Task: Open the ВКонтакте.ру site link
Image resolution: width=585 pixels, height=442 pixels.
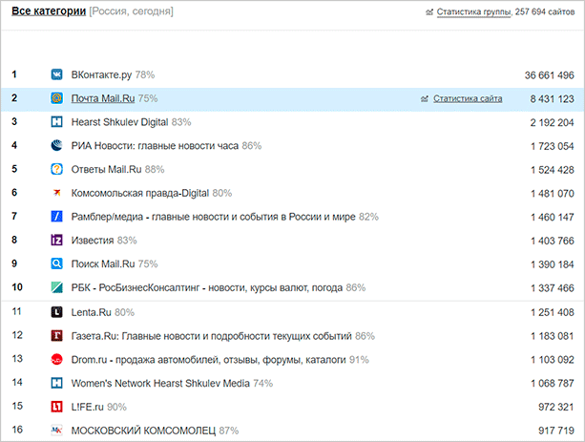Action: [102, 74]
